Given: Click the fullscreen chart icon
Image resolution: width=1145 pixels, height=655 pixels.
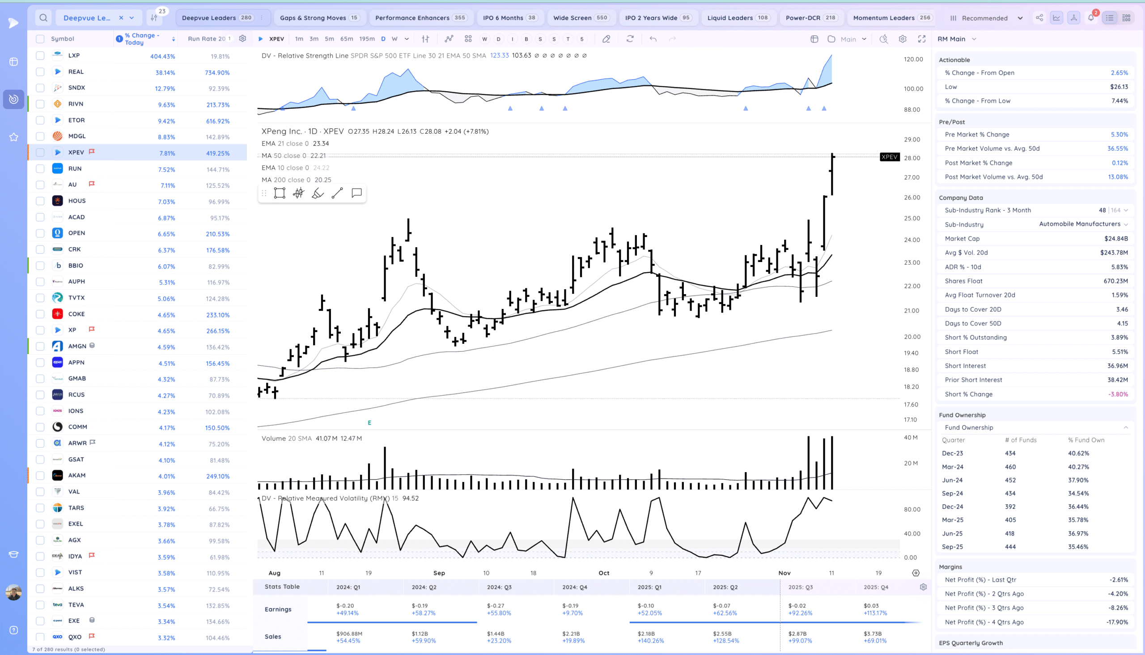Looking at the screenshot, I should 922,39.
